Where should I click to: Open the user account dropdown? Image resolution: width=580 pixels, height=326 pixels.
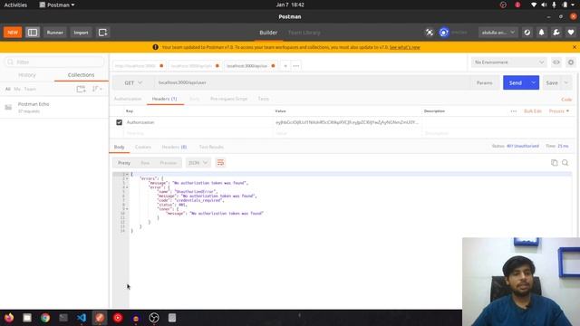(498, 33)
